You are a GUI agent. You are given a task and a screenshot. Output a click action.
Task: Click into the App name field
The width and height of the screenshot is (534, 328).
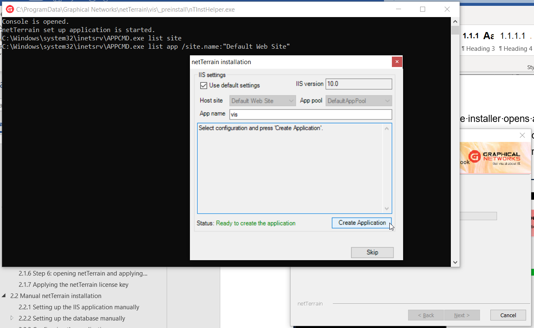tap(310, 114)
